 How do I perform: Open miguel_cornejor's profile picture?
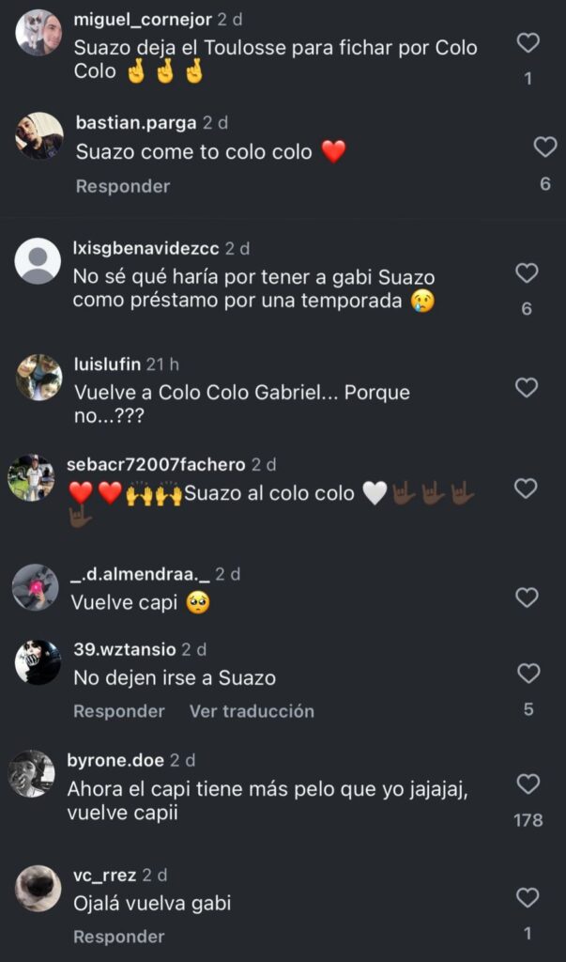38,33
